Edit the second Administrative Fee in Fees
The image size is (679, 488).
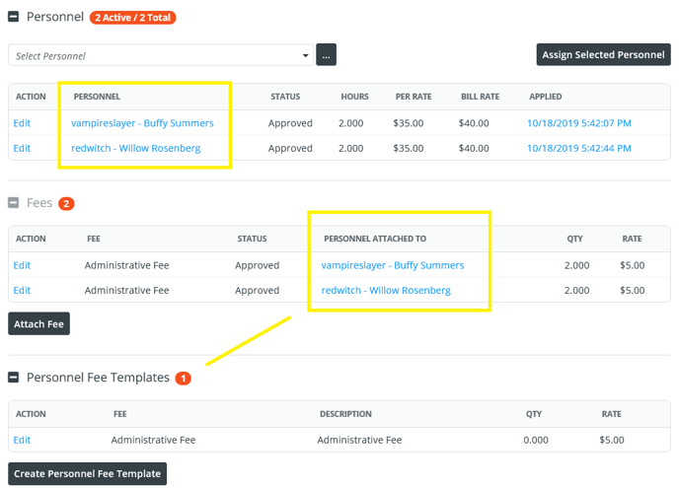(x=22, y=290)
